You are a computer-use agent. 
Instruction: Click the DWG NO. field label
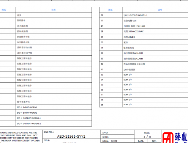coord(49,132)
